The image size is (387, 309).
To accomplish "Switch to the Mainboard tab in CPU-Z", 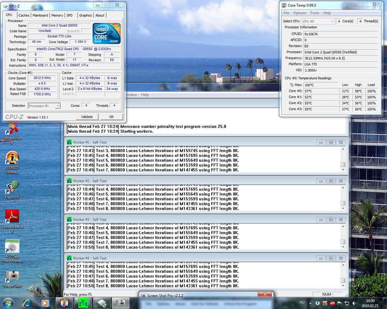I will tap(40, 15).
